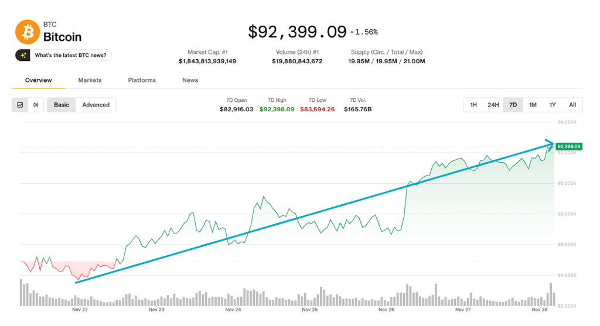The width and height of the screenshot is (600, 326).
Task: Switch to candlestick chart view icon
Action: pos(36,105)
